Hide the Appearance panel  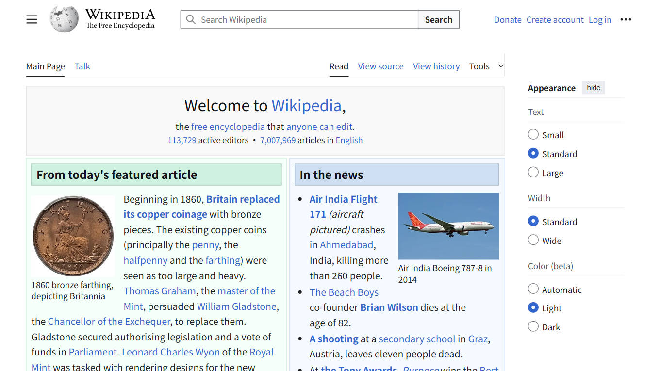pos(593,88)
